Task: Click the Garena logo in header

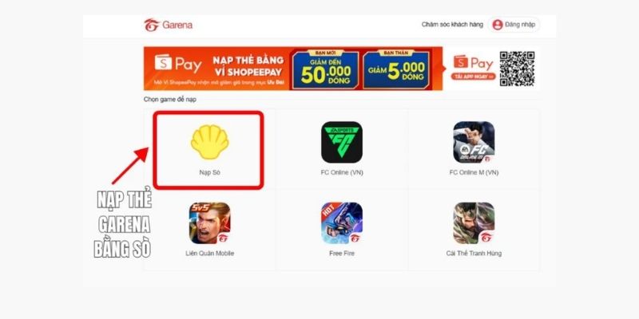Action: (168, 25)
